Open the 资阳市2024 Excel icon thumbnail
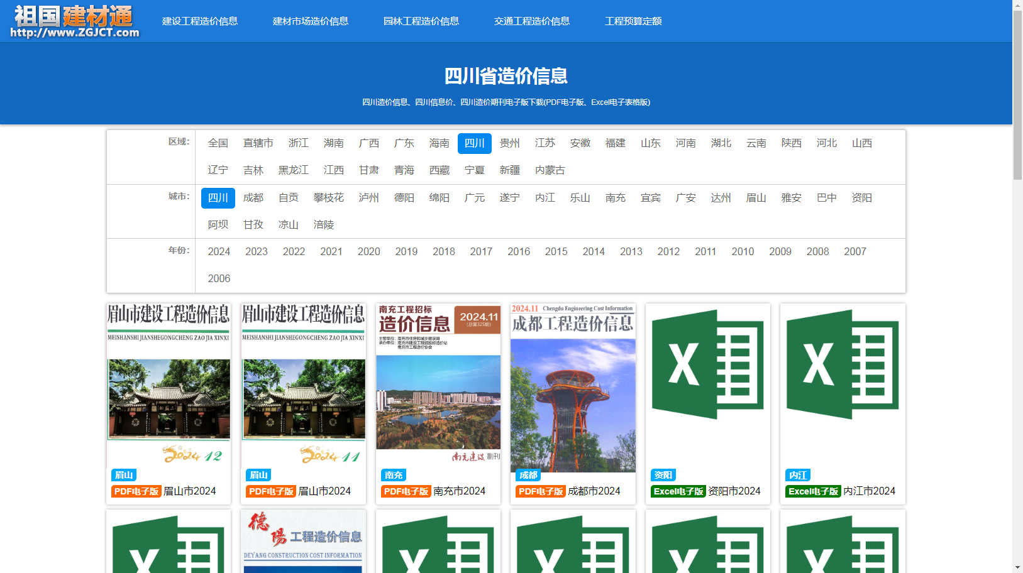Image resolution: width=1023 pixels, height=573 pixels. click(708, 364)
